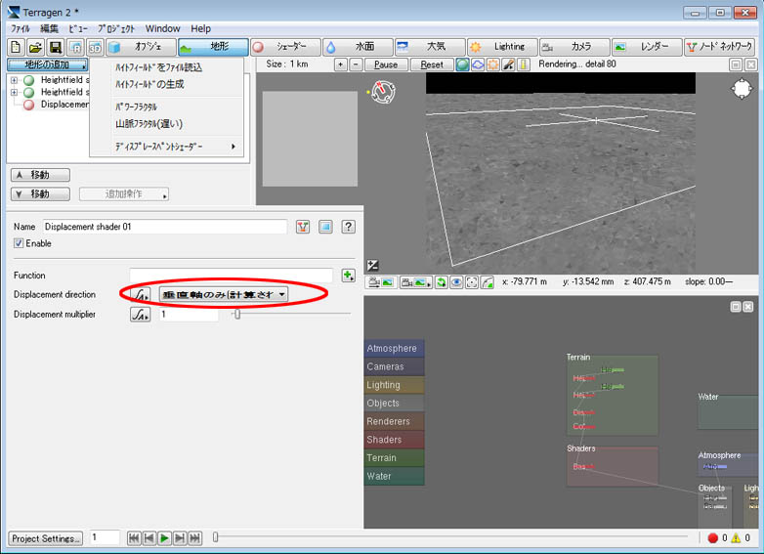This screenshot has height=554, width=764.
Task: Switch to the Lighting tab
Action: tap(502, 47)
